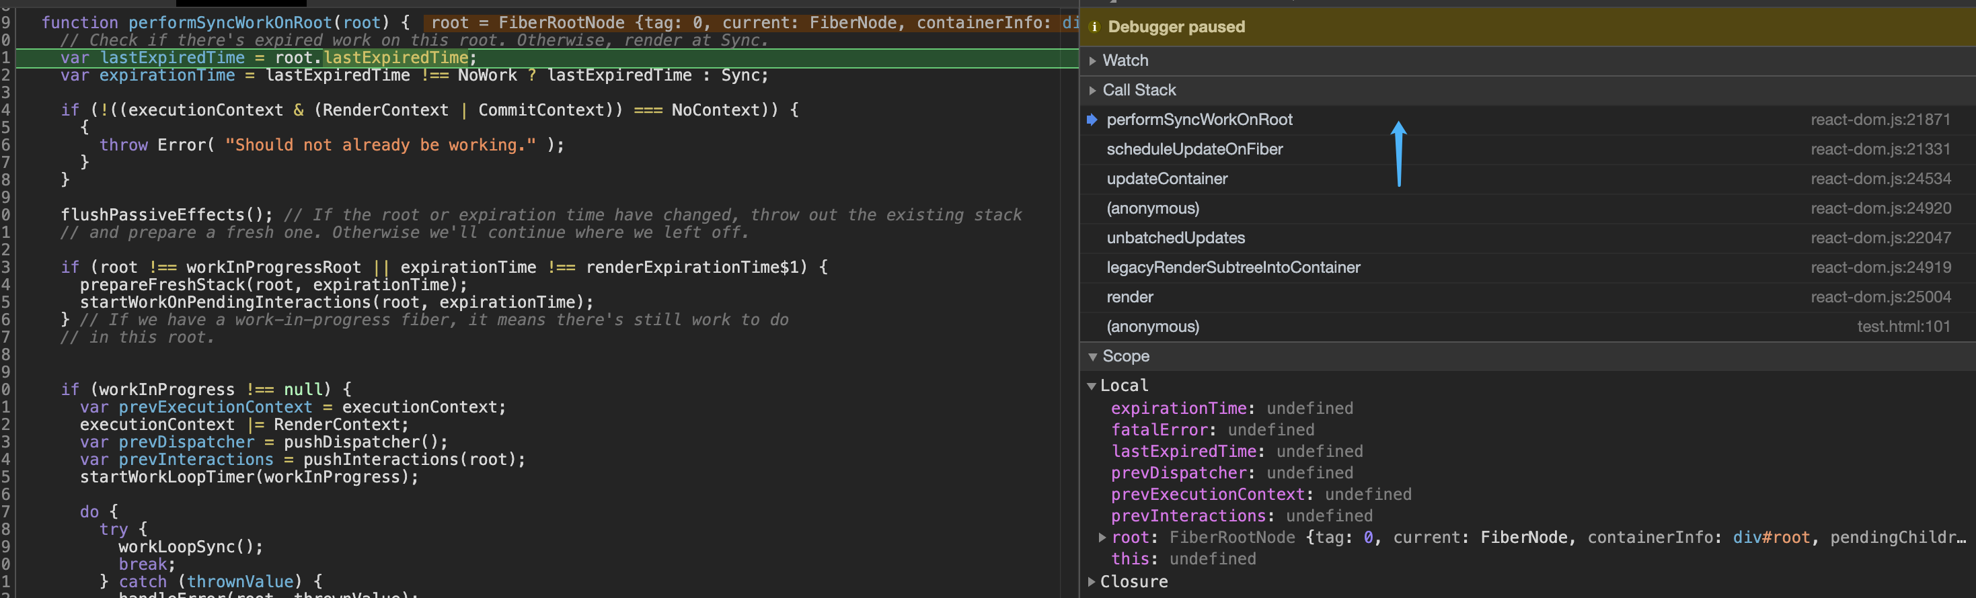
Task: Select the legacyRenderSubtreeIntoContainer stack frame
Action: click(x=1233, y=267)
